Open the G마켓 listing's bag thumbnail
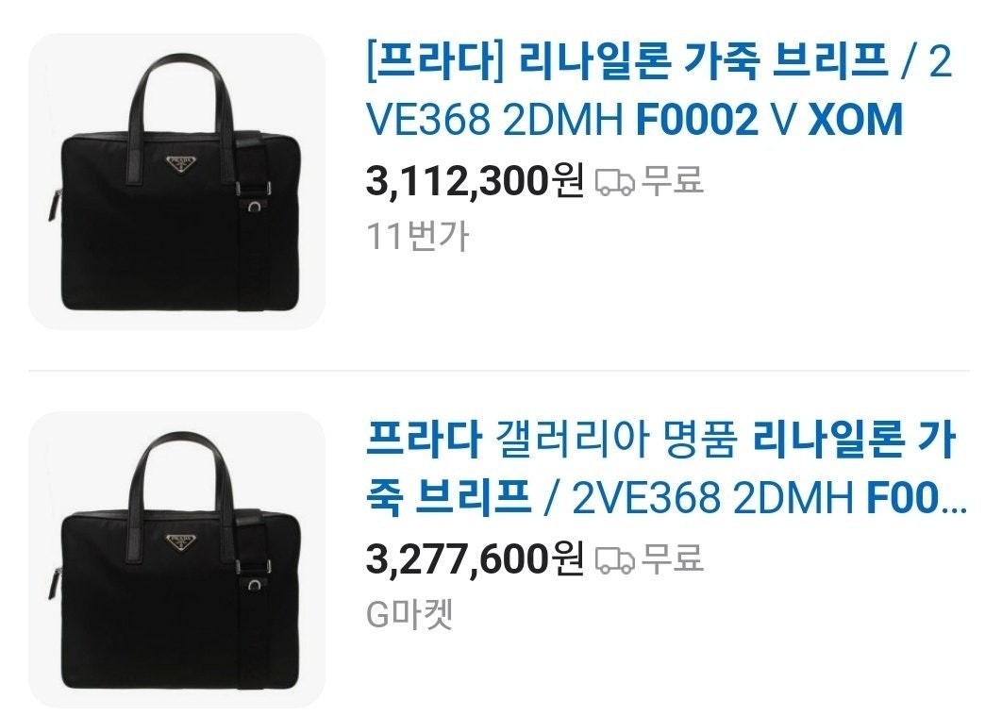 point(177,559)
